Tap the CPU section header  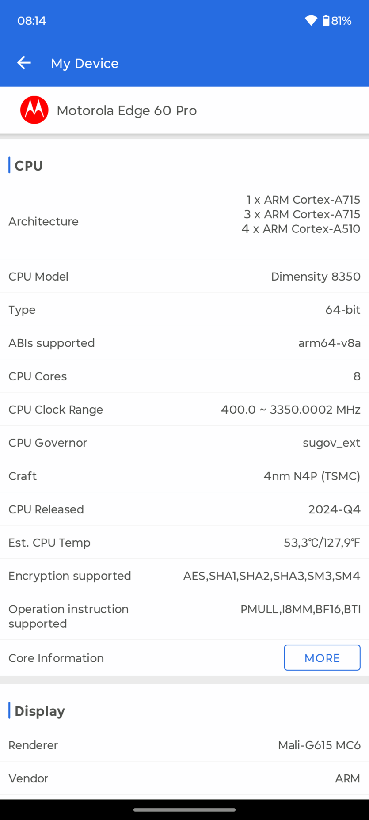pos(29,166)
